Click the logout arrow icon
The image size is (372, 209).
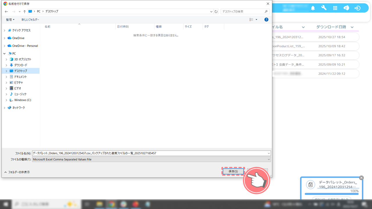357,8
